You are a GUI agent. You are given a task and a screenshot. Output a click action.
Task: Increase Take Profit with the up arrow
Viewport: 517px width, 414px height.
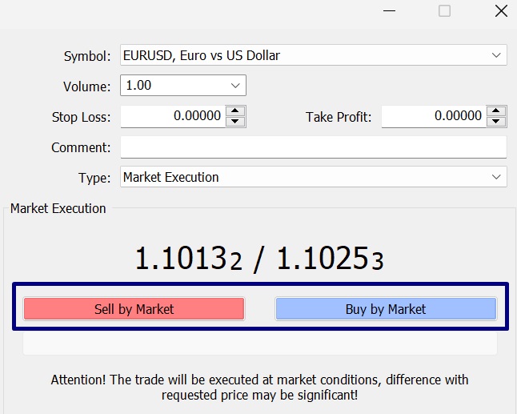point(496,111)
